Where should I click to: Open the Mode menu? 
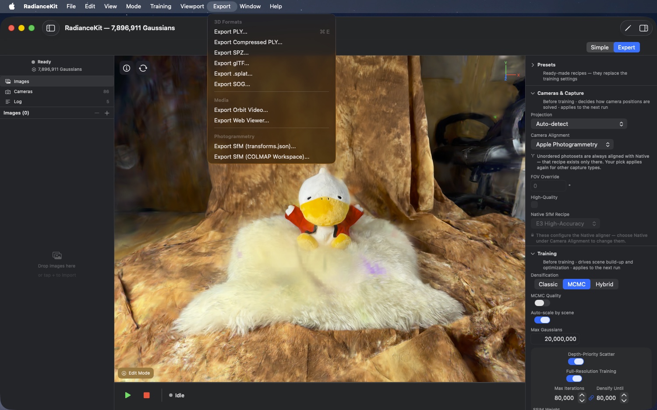click(134, 6)
